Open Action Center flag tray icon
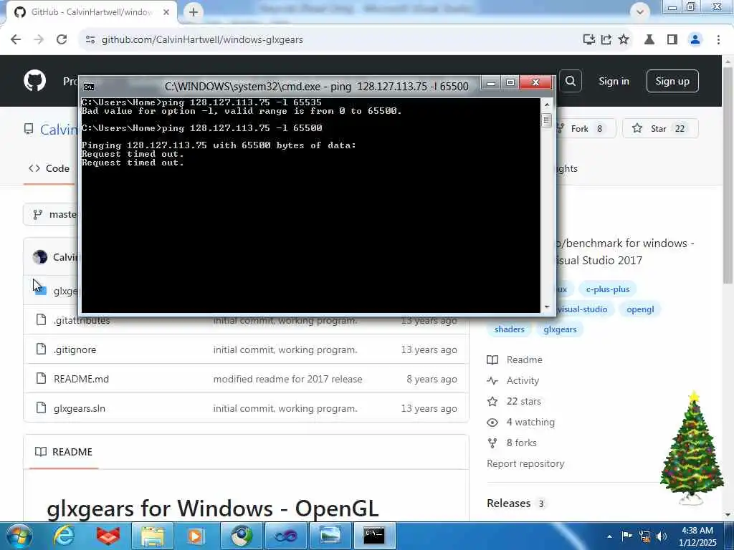The image size is (734, 550). click(626, 536)
